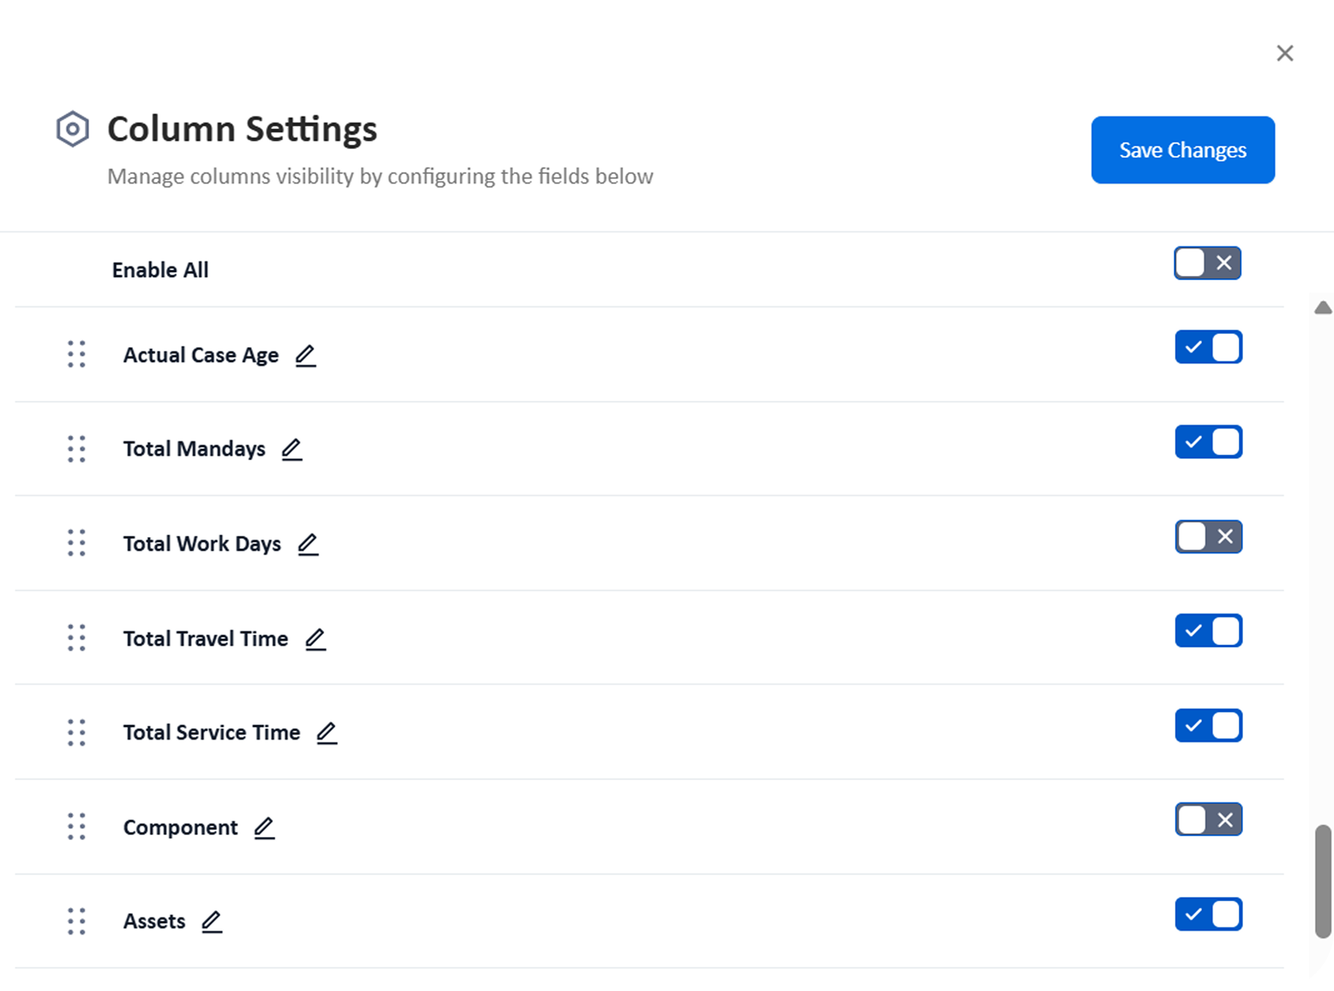Click the drag handle for Actual Case Age

(77, 354)
